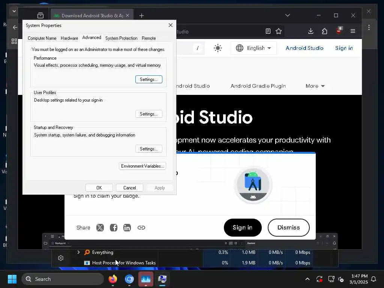
Task: Select Everything process in Task Manager
Action: [99, 252]
